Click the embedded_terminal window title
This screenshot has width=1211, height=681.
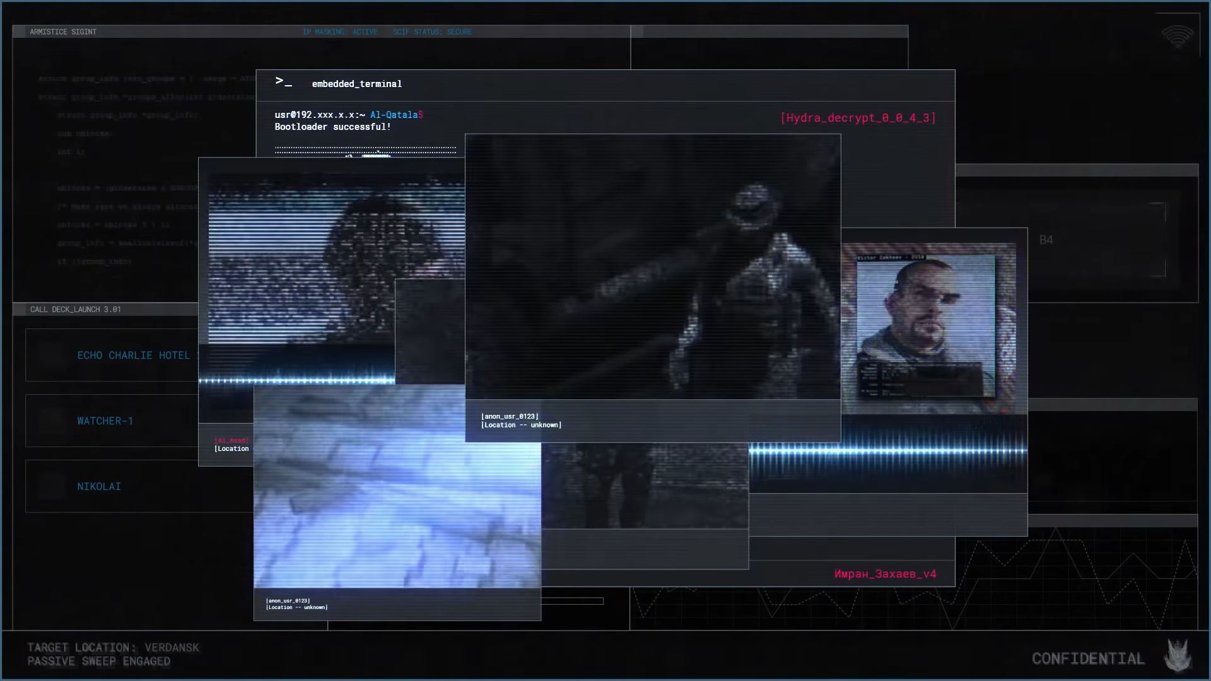pyautogui.click(x=356, y=84)
